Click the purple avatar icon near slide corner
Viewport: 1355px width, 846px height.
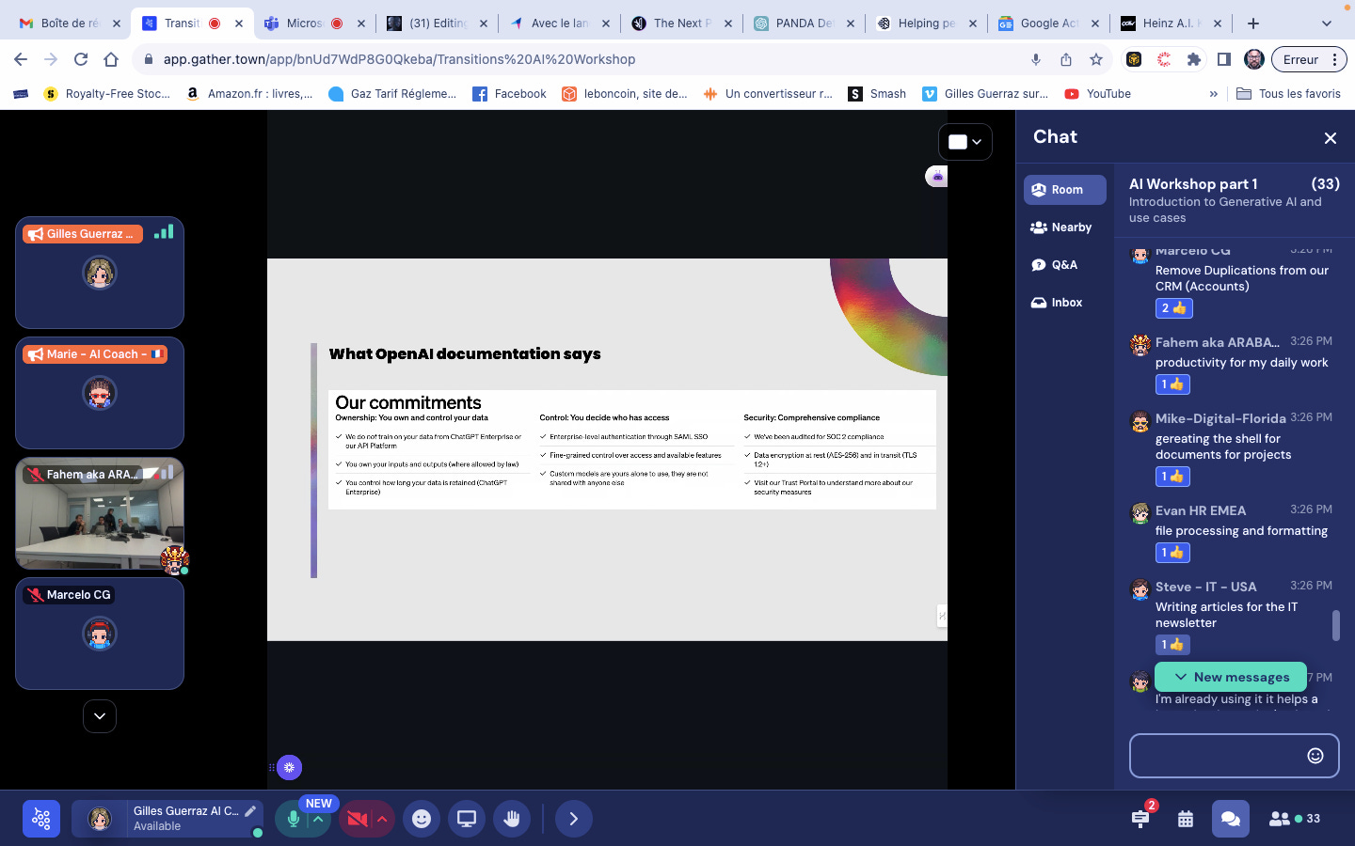936,177
